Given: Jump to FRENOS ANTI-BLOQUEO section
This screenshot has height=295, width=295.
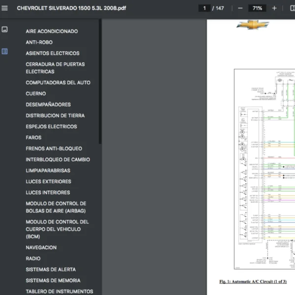Looking at the screenshot, I should pyautogui.click(x=54, y=148).
